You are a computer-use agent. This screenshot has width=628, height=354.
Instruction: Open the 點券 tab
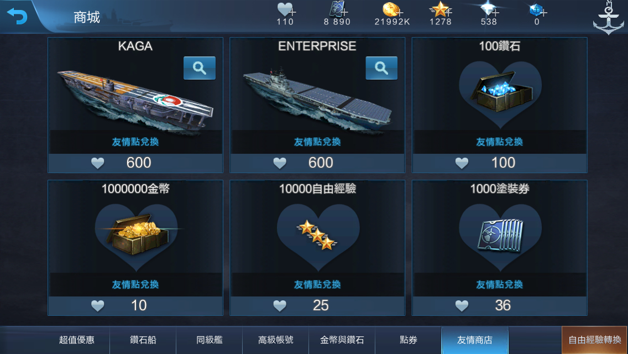(408, 340)
